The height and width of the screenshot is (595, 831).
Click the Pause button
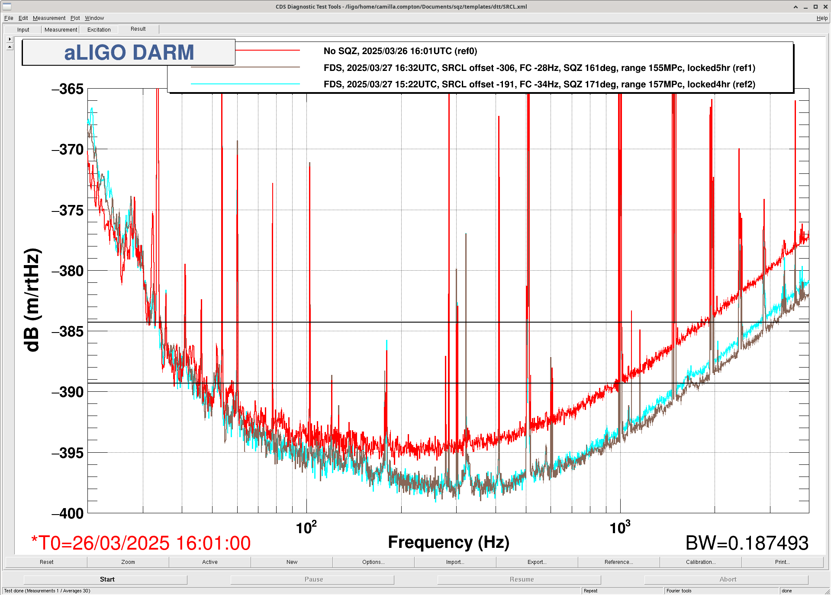point(312,579)
